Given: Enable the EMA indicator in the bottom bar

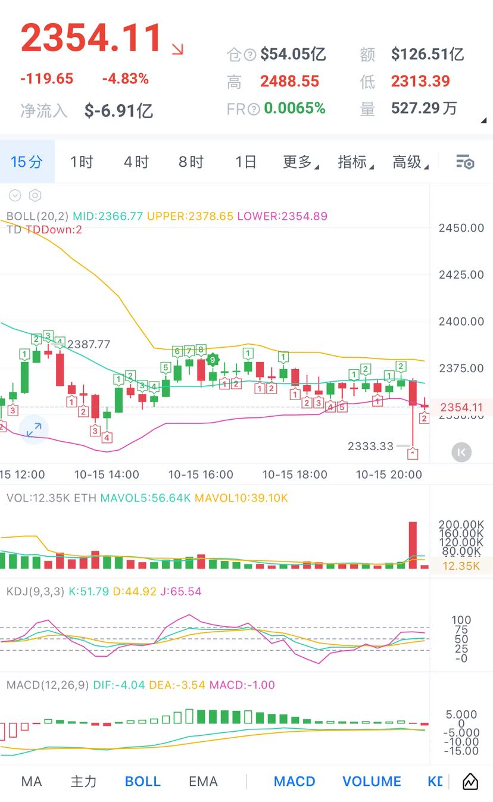Looking at the screenshot, I should click(x=203, y=781).
